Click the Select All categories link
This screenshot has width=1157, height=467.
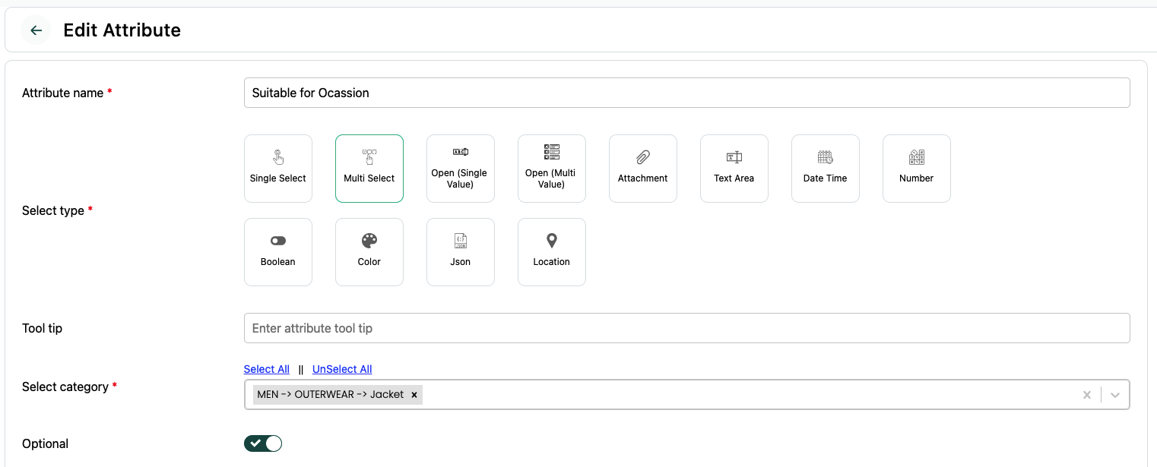266,369
